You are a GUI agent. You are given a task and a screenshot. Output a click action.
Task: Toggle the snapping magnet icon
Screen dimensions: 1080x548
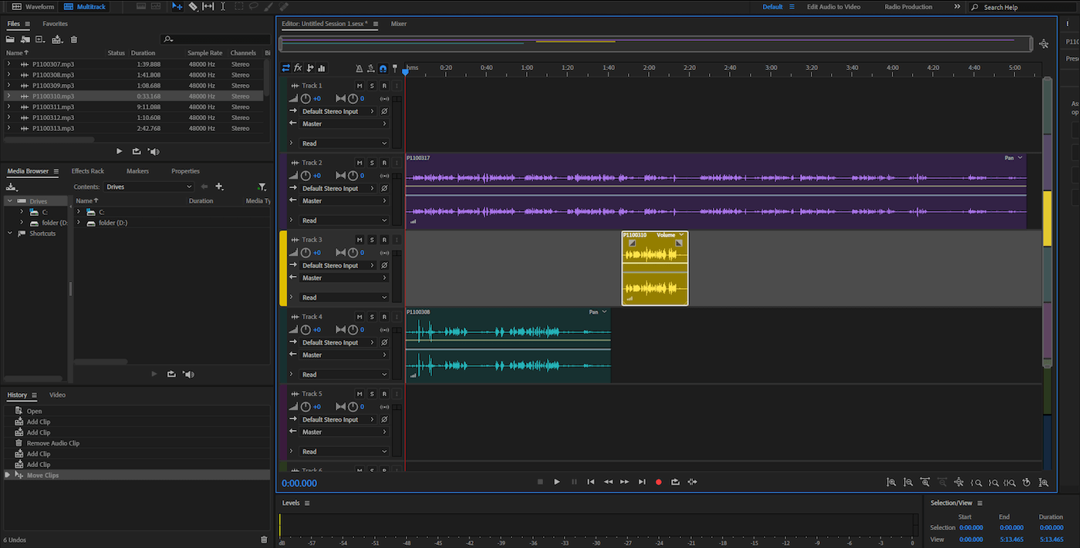click(x=383, y=69)
